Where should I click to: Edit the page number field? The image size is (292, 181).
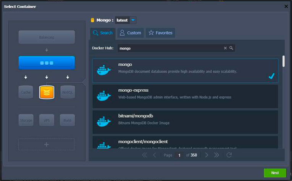179,155
